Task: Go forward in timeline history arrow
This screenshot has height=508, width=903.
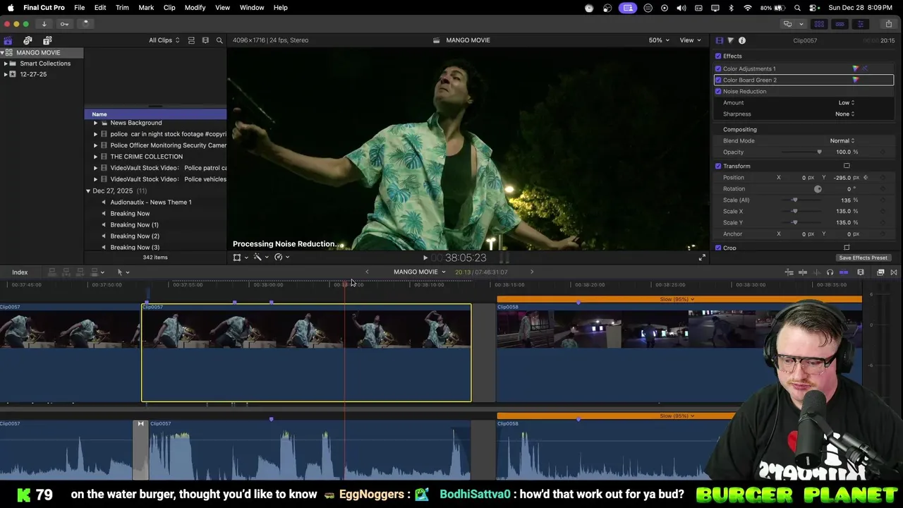Action: click(532, 272)
